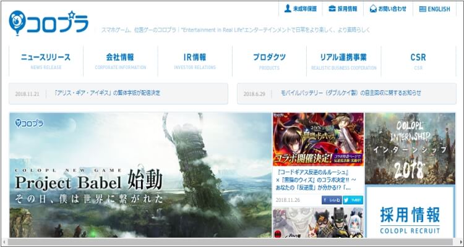This screenshot has width=464, height=247.
Task: Click the Facebook いいね button
Action: tap(332, 200)
